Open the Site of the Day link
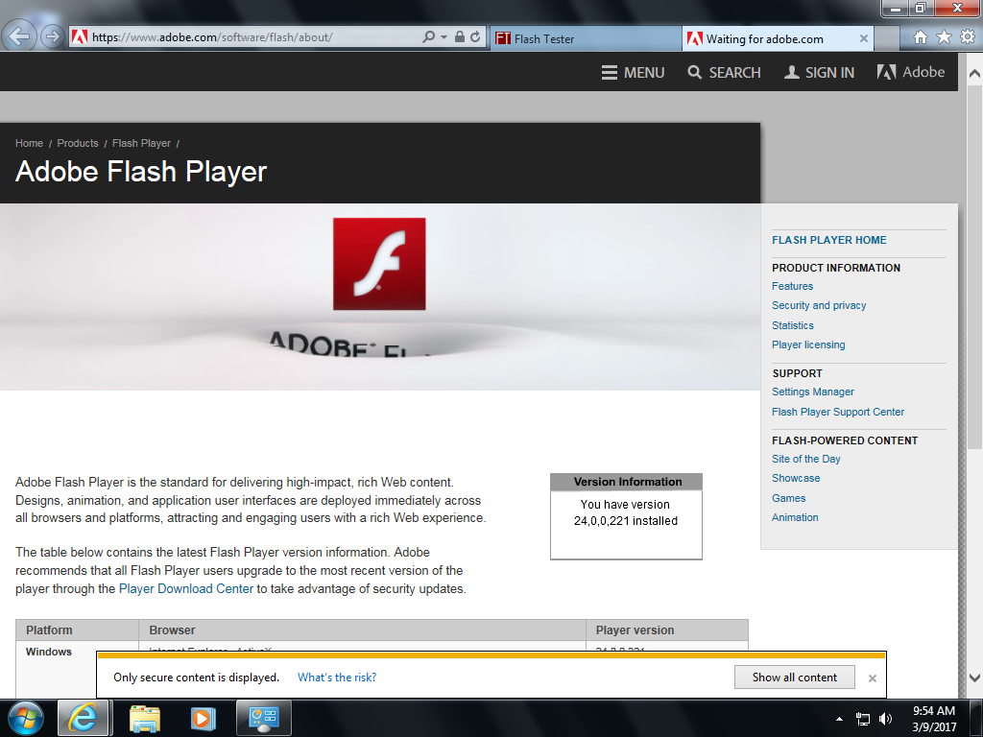This screenshot has width=983, height=737. 805,459
